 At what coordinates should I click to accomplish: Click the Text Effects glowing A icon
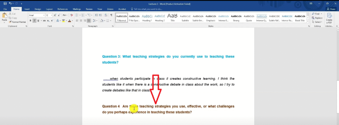pos(58,21)
